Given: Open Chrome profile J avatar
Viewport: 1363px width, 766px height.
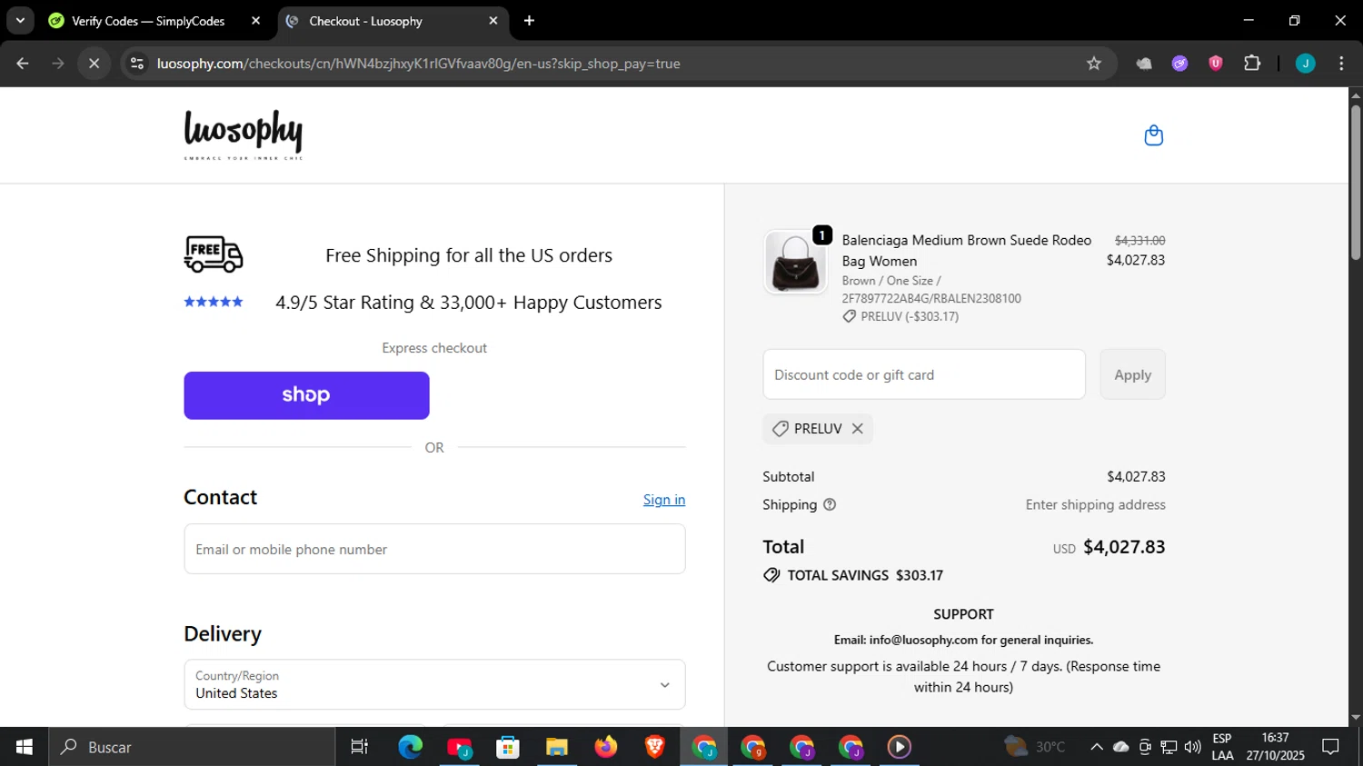Looking at the screenshot, I should pyautogui.click(x=1305, y=64).
